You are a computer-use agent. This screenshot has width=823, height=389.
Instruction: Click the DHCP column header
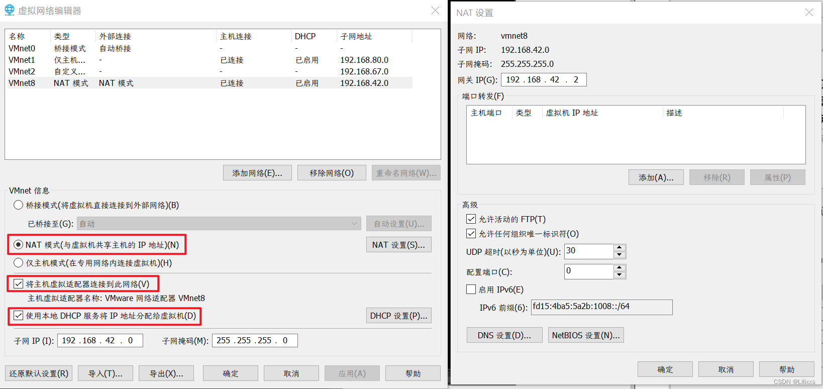tap(314, 36)
